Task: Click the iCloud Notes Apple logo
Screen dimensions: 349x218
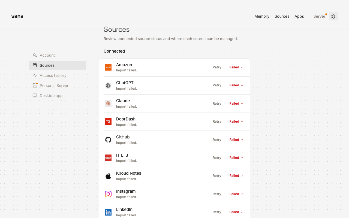Action: point(108,176)
